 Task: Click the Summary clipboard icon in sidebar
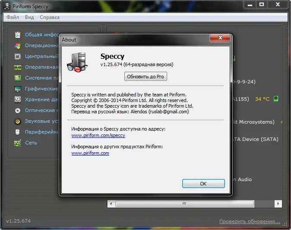(x=18, y=35)
